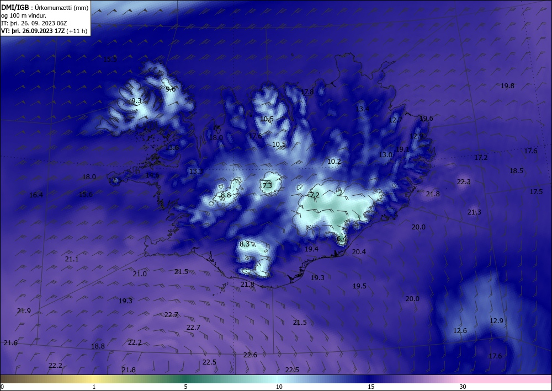The width and height of the screenshot is (552, 391).
Task: Click the 9.3 value label
Action: tap(136, 101)
